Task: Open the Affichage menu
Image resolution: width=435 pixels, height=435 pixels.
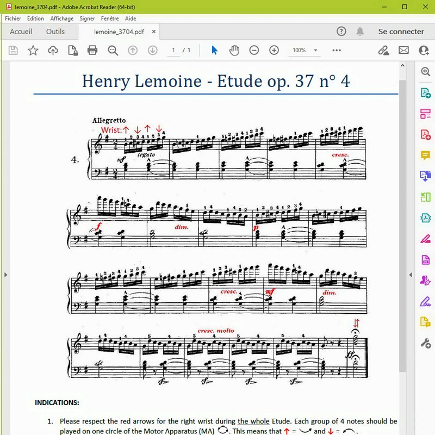Action: click(x=61, y=18)
